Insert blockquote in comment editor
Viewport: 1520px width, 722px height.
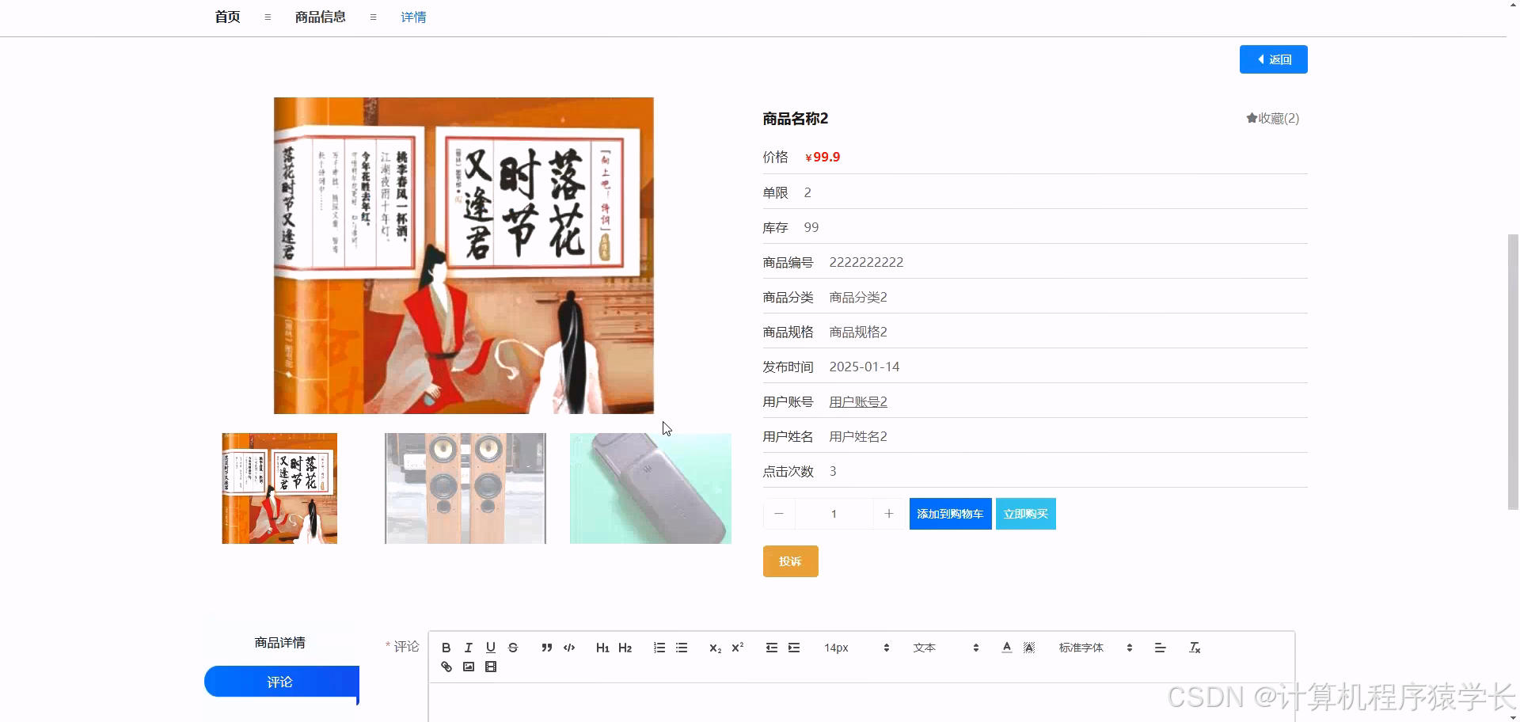546,648
